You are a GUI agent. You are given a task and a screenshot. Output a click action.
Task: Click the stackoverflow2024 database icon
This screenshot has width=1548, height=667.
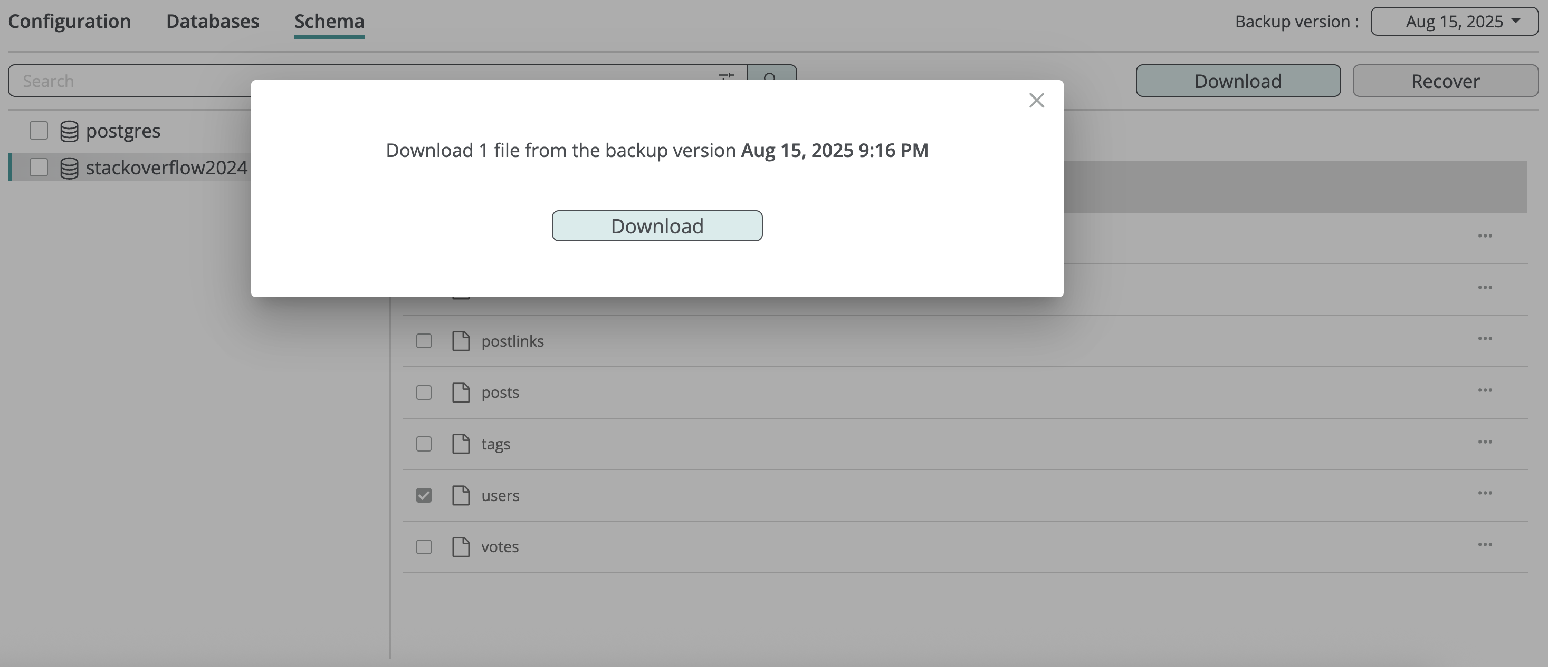(x=69, y=168)
